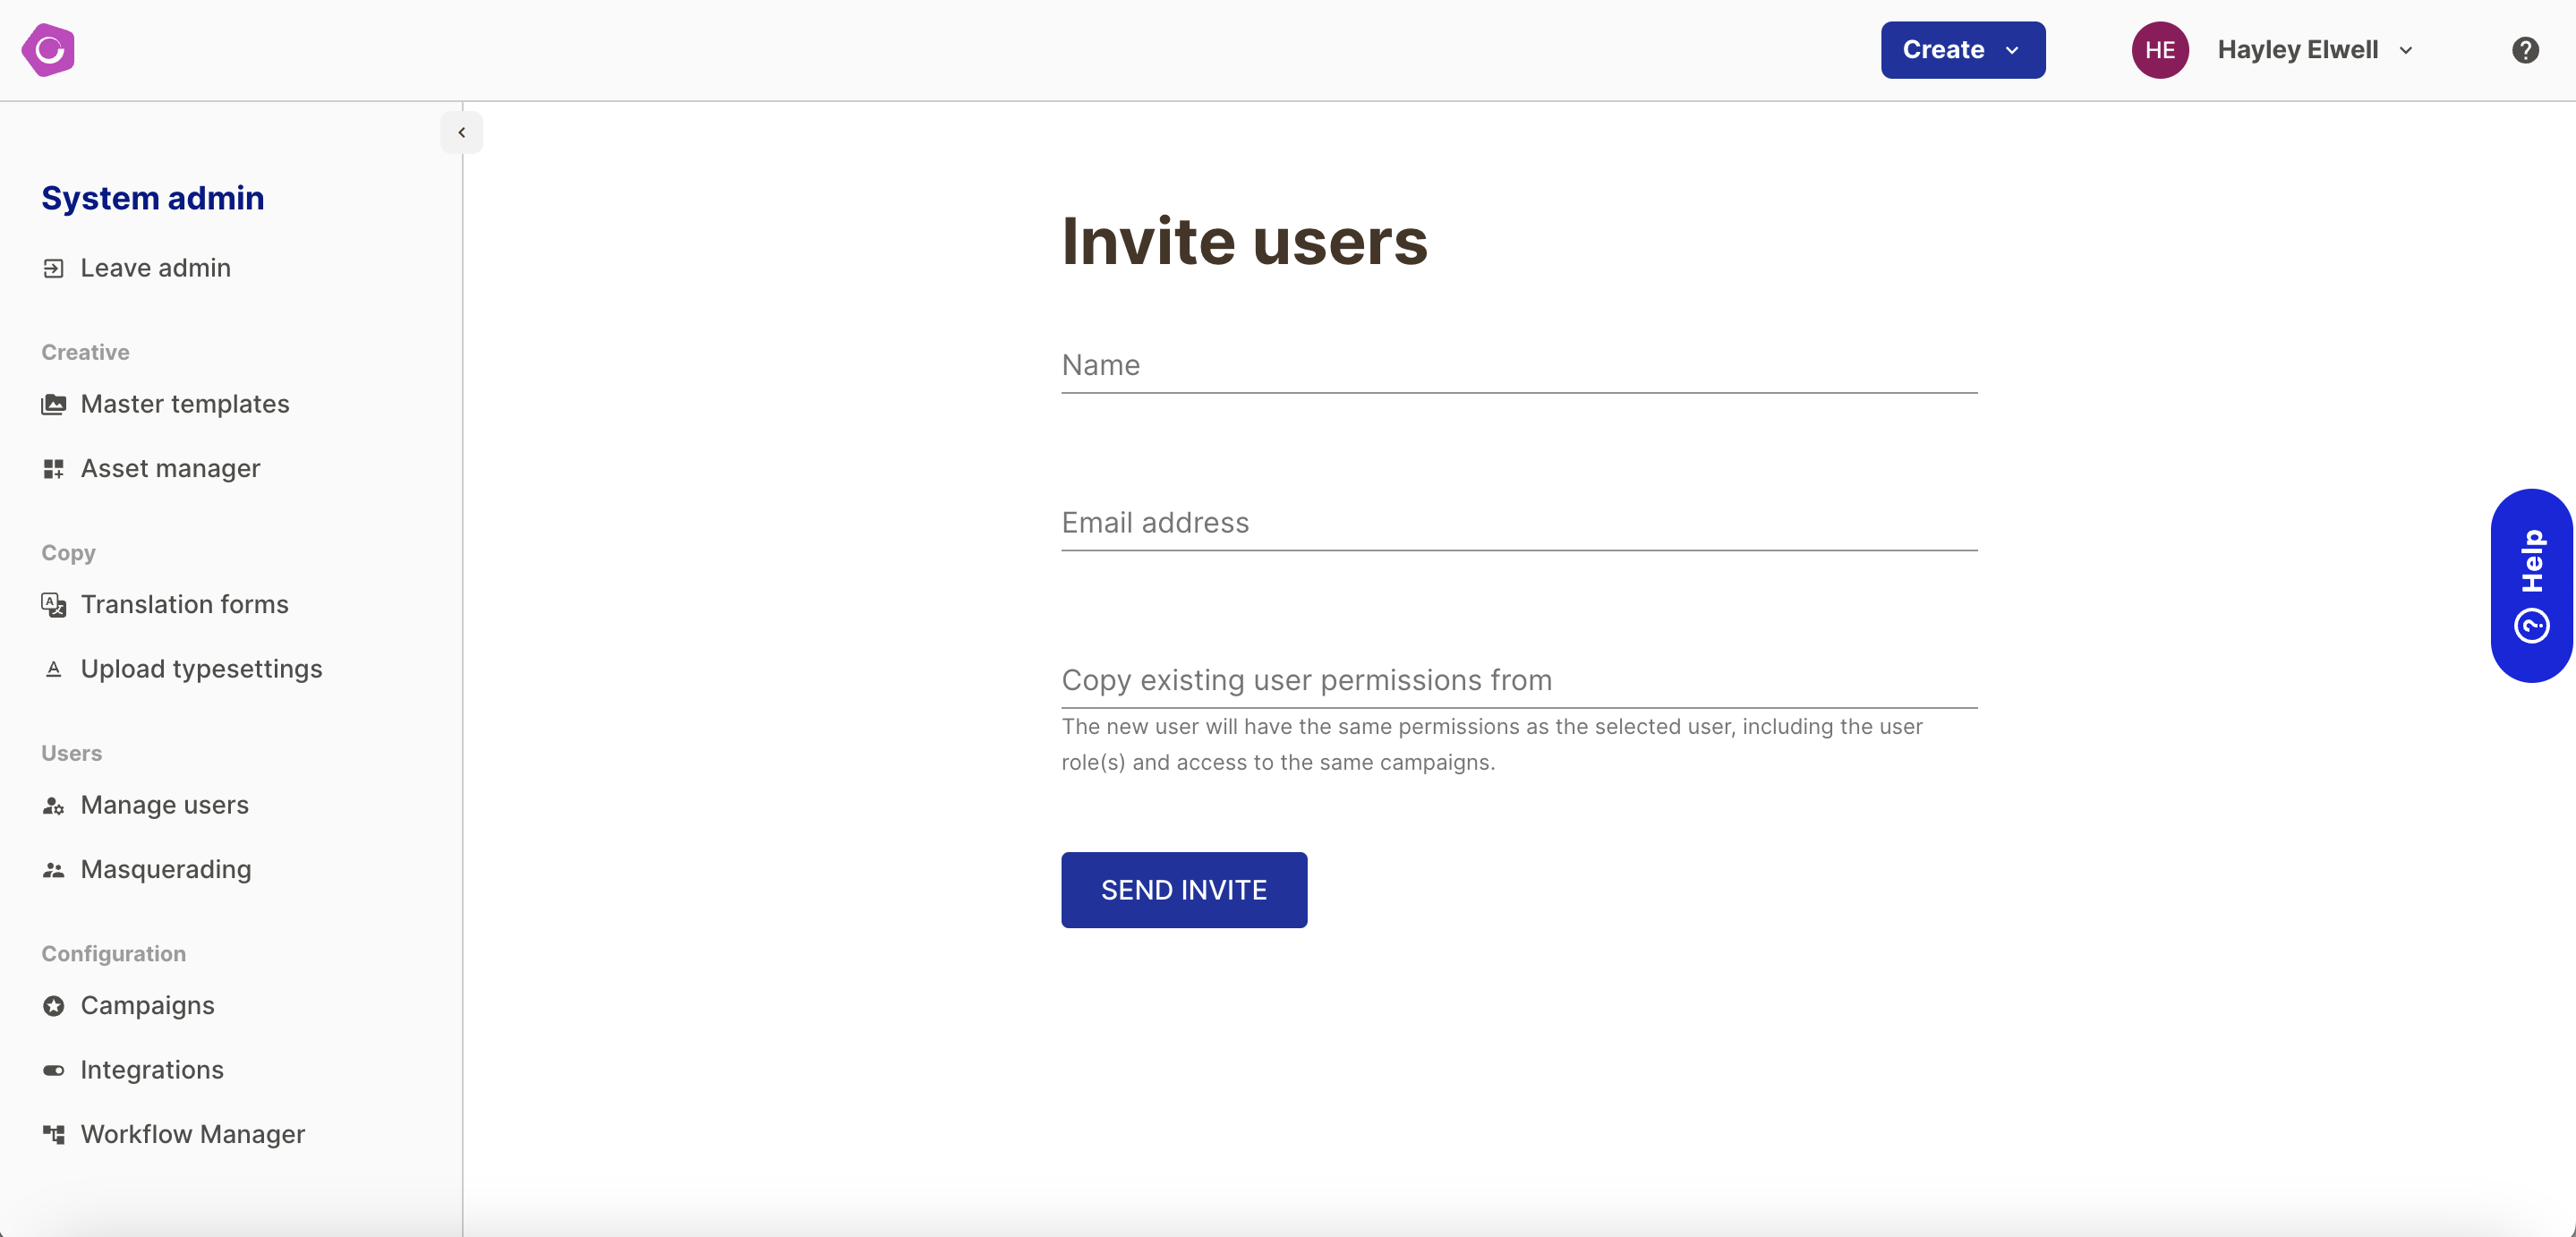
Task: Click the pink app logo icon
Action: (x=48, y=50)
